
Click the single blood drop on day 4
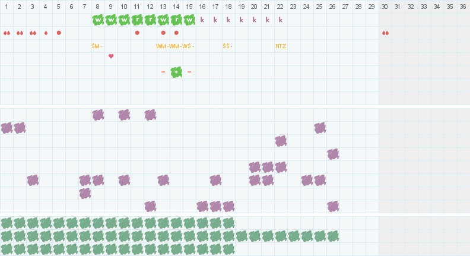coord(46,33)
